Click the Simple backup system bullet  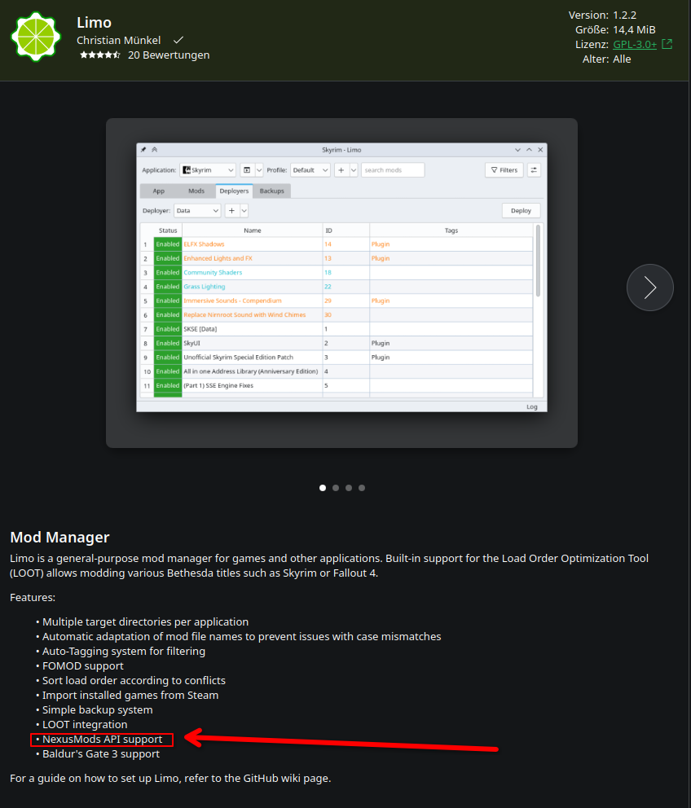pos(95,710)
